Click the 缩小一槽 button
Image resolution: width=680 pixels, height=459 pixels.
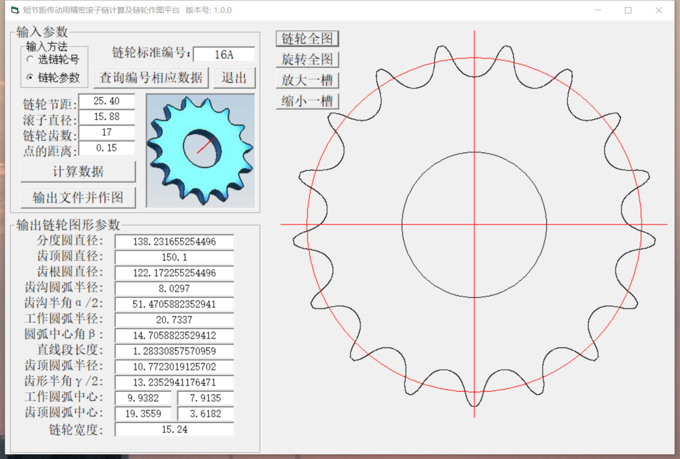(x=307, y=101)
